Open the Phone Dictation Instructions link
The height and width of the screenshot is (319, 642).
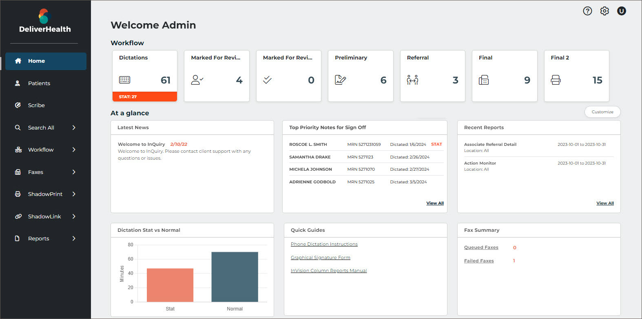pos(324,244)
